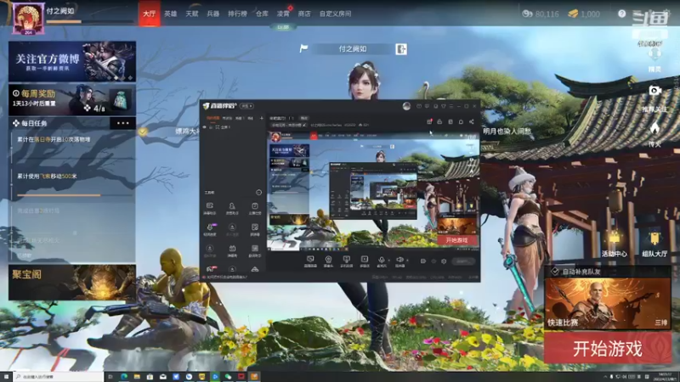
Task: Open Microsoft Edge from the taskbar
Action: click(x=124, y=377)
